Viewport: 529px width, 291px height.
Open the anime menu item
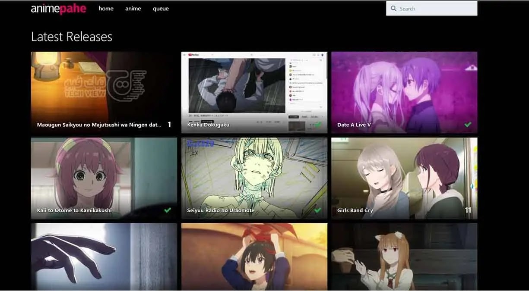[133, 9]
